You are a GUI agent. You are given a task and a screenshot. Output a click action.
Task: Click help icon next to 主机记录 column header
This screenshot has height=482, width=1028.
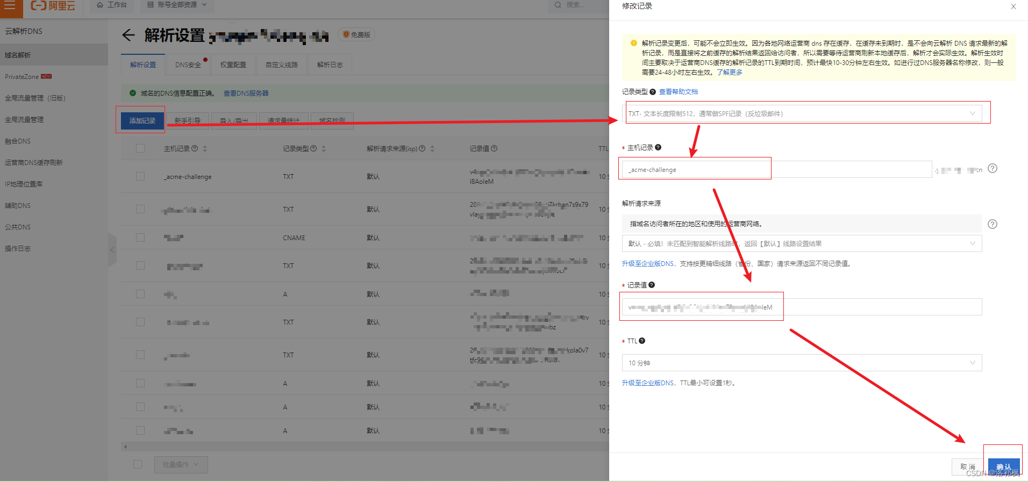[195, 148]
